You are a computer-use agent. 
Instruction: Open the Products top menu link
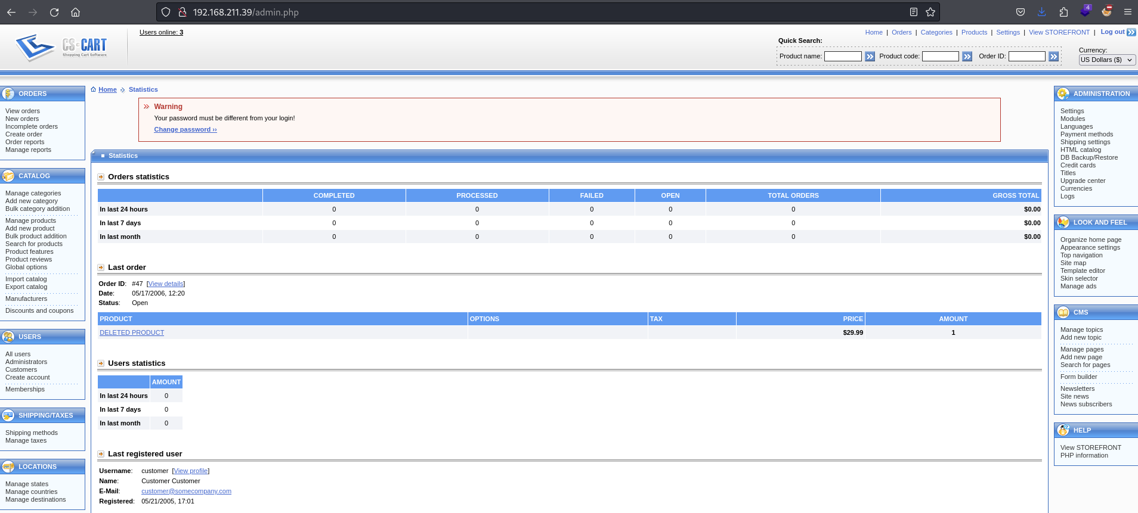[974, 32]
